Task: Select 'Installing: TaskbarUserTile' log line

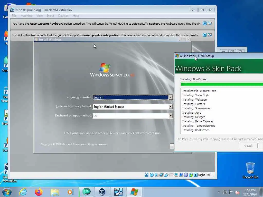Action: pyautogui.click(x=199, y=126)
